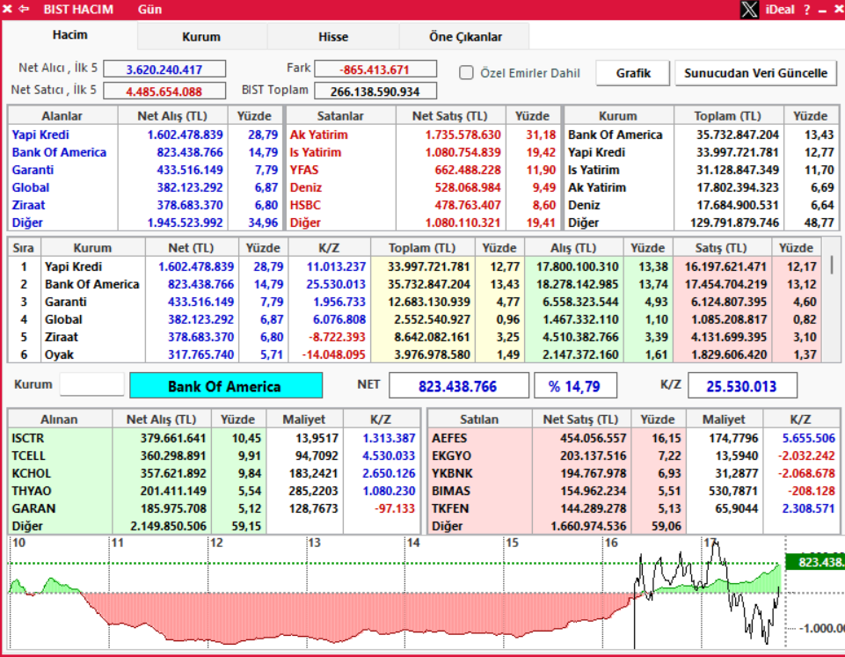Select GARAN in Alınan list
The height and width of the screenshot is (657, 845).
33,508
